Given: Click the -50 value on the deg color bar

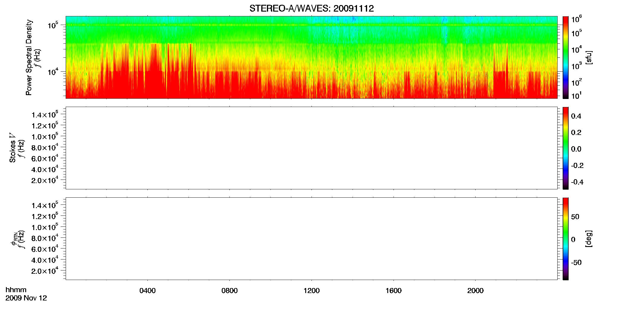Looking at the screenshot, I should 576,262.
